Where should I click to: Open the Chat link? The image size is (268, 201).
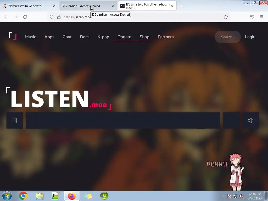click(x=67, y=37)
